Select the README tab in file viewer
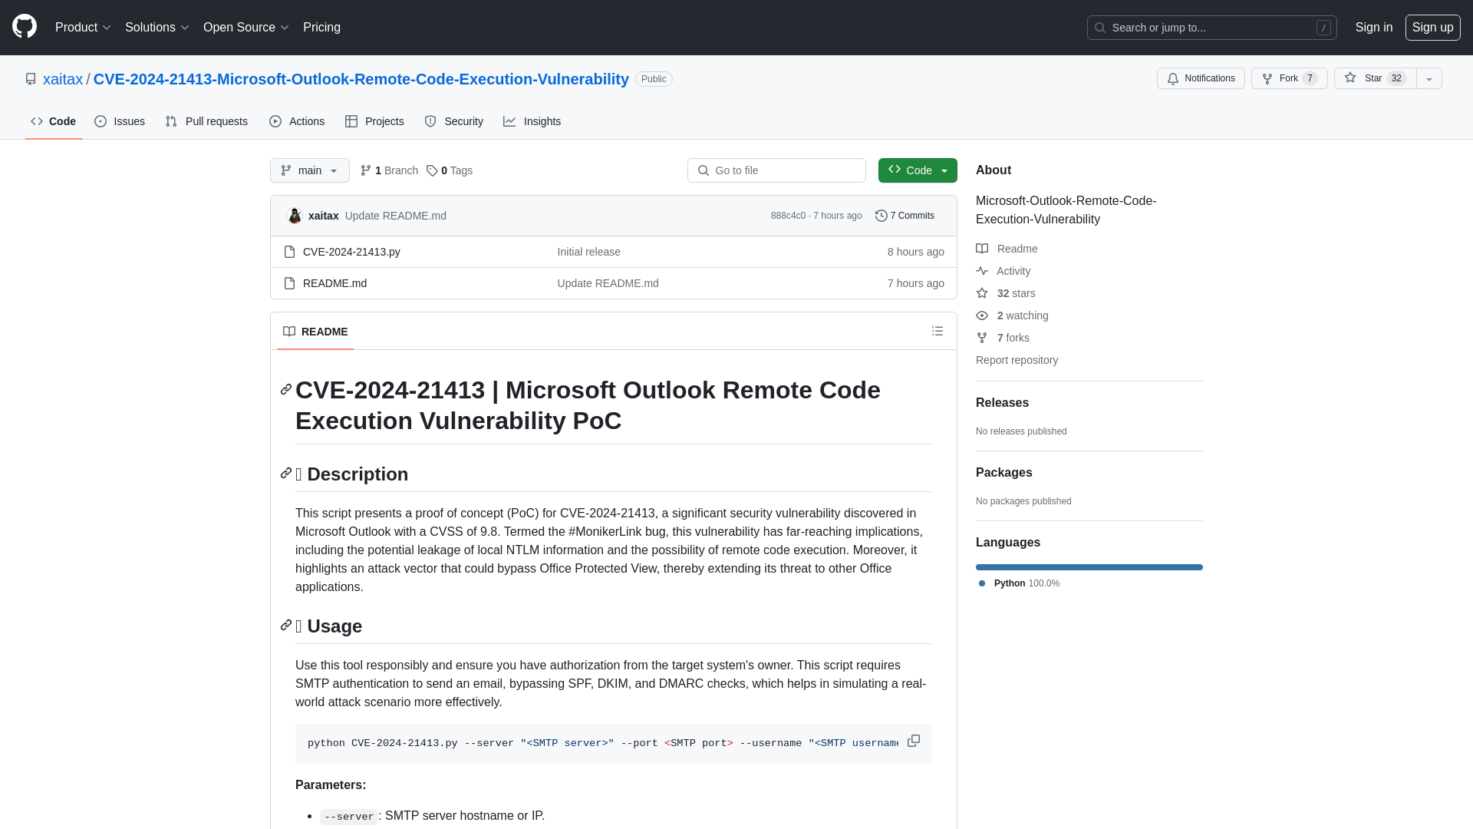Viewport: 1473px width, 829px height. coord(315,332)
